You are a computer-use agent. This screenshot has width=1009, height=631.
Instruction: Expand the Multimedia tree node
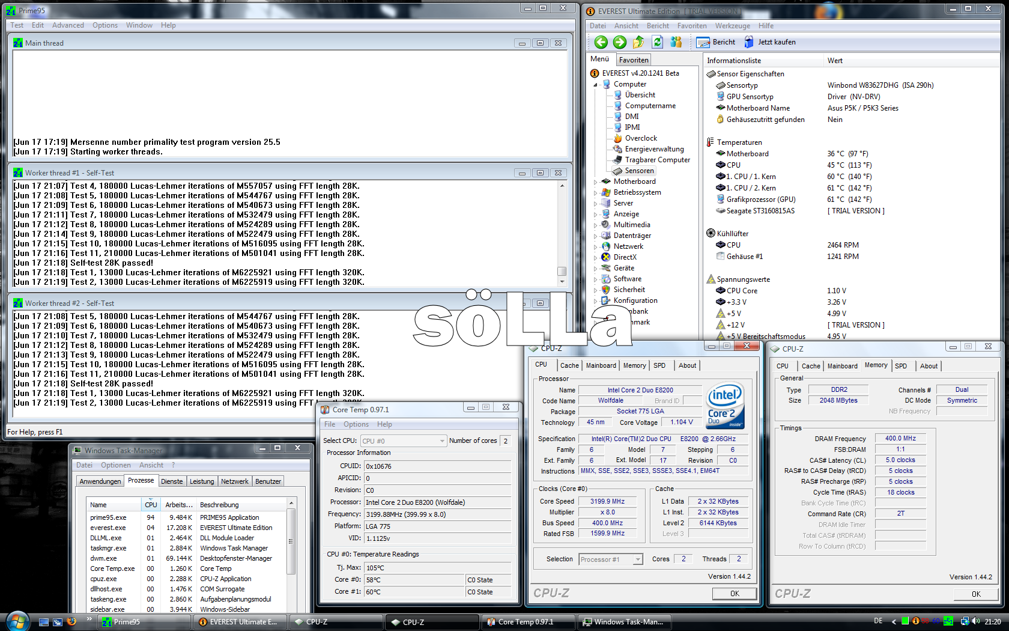(x=596, y=225)
